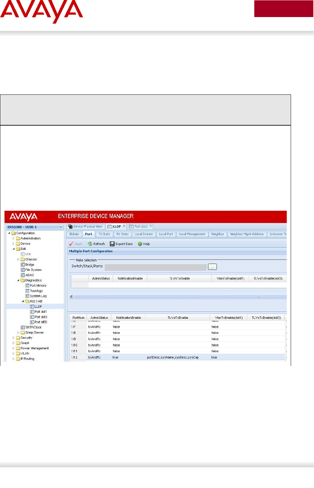Expand the Device tree node
The width and height of the screenshot is (314, 488).
(x=13, y=244)
